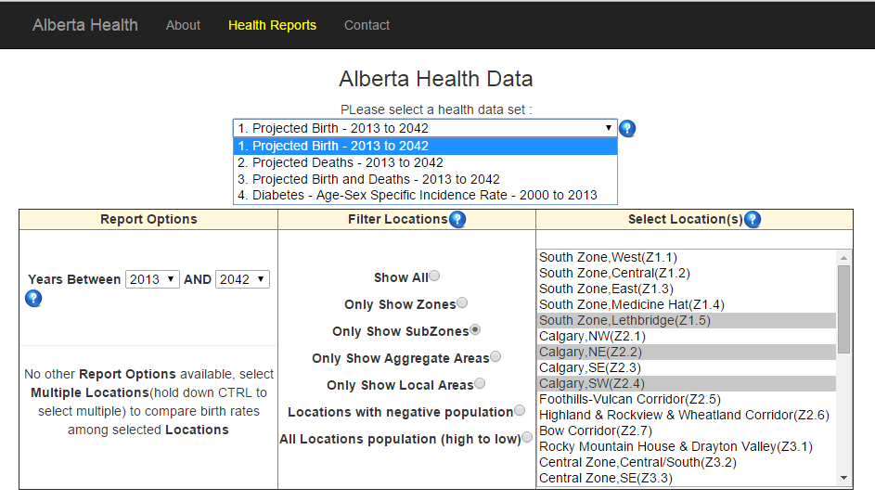Select Rocky Mountain House & Drayton Valley(Z3.1)
The image size is (875, 501).
point(687,447)
